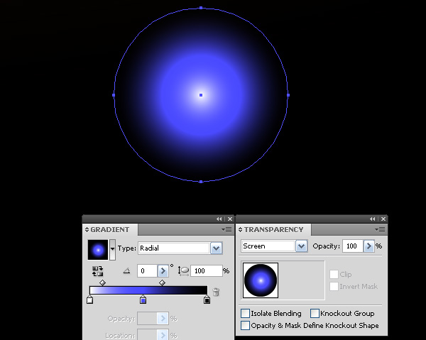Close the Transparency panel

[383, 219]
